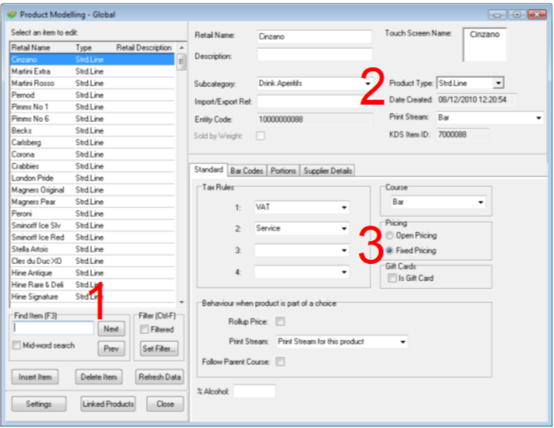Screen dimensions: 554x428
Task: Open the Supplier Details tab
Action: coord(327,171)
